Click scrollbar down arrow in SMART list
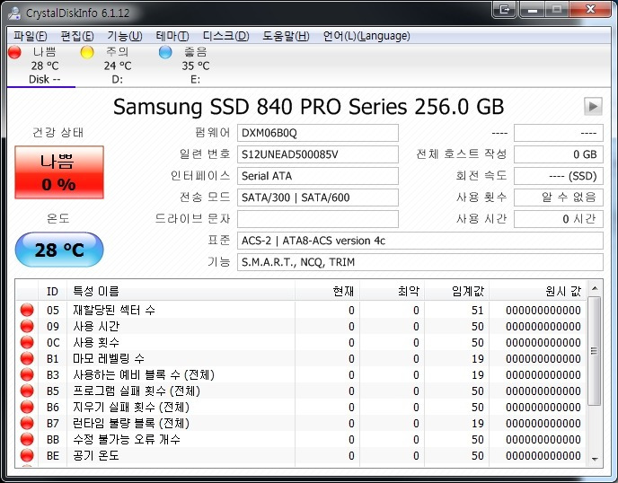The height and width of the screenshot is (483, 618). [595, 459]
